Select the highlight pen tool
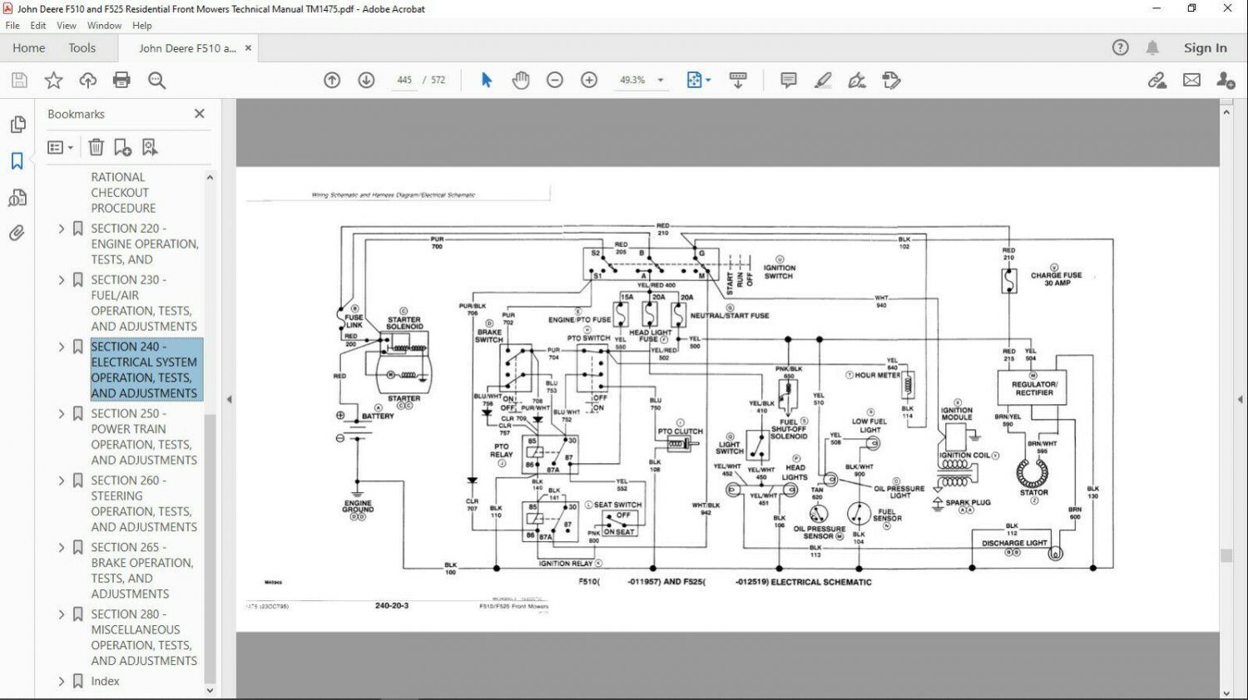The image size is (1248, 700). pos(823,80)
